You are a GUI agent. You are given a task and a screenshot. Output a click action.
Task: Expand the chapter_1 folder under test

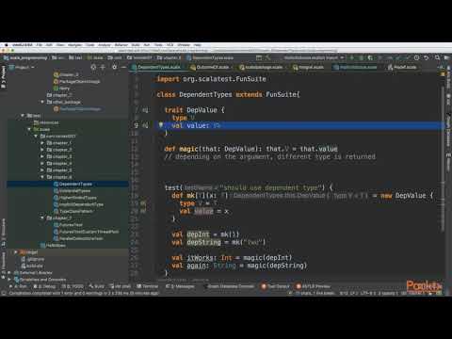pyautogui.click(x=42, y=143)
